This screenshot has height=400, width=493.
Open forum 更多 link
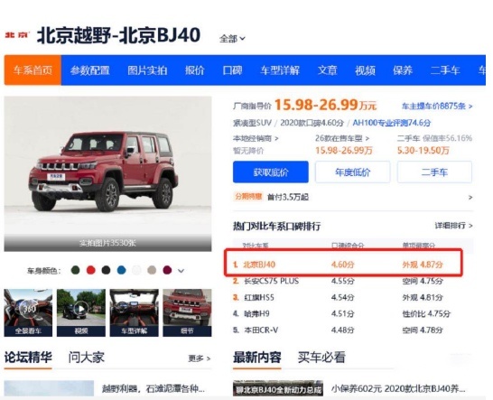(x=200, y=358)
